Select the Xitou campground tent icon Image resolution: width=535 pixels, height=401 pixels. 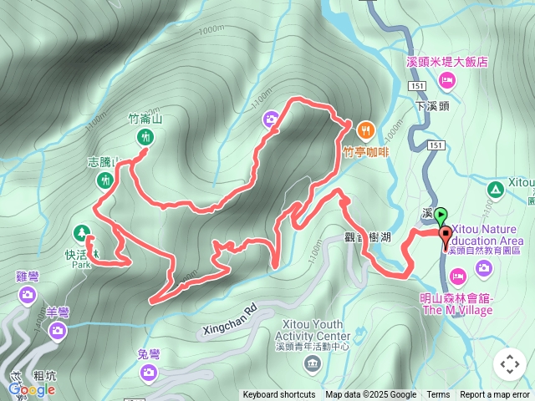496,190
